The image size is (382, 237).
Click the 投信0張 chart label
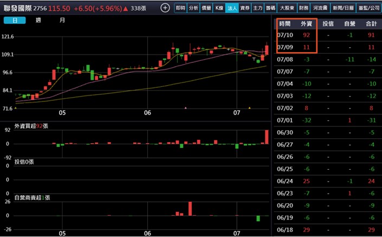click(24, 162)
